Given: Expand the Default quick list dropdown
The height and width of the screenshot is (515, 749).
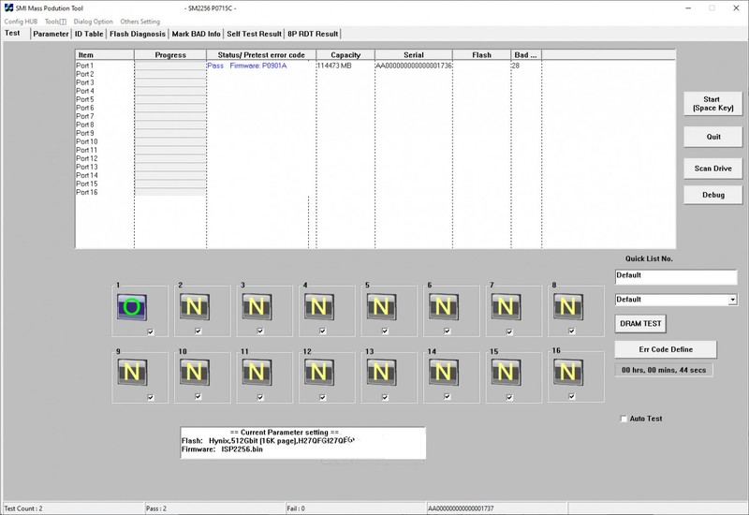Looking at the screenshot, I should [x=731, y=300].
